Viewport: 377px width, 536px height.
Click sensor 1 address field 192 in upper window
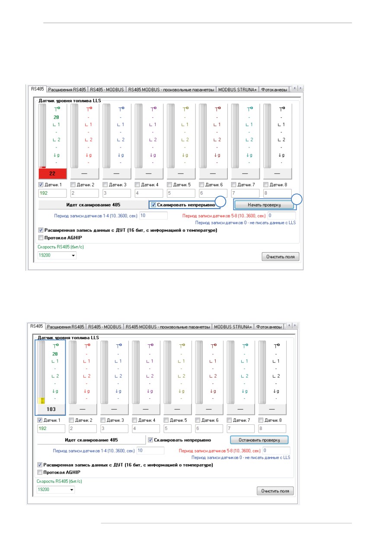click(x=52, y=193)
